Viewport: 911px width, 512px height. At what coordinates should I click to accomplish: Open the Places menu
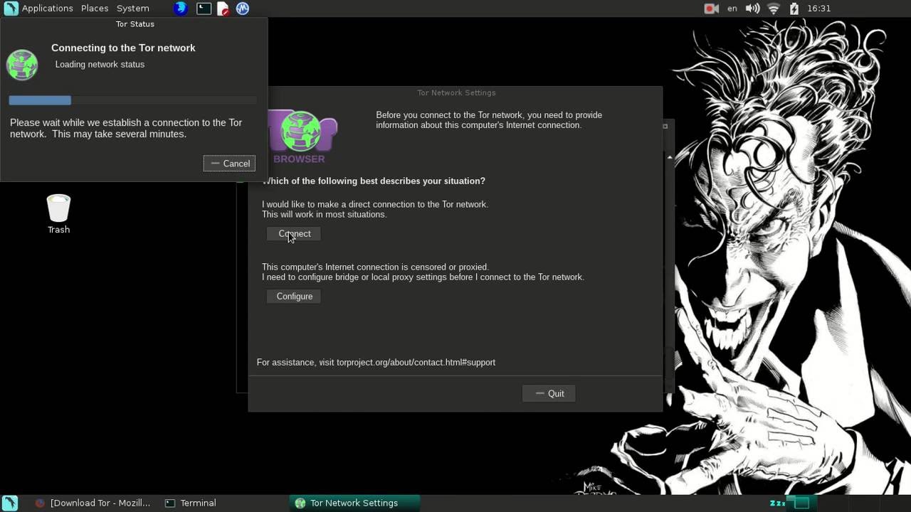coord(95,9)
